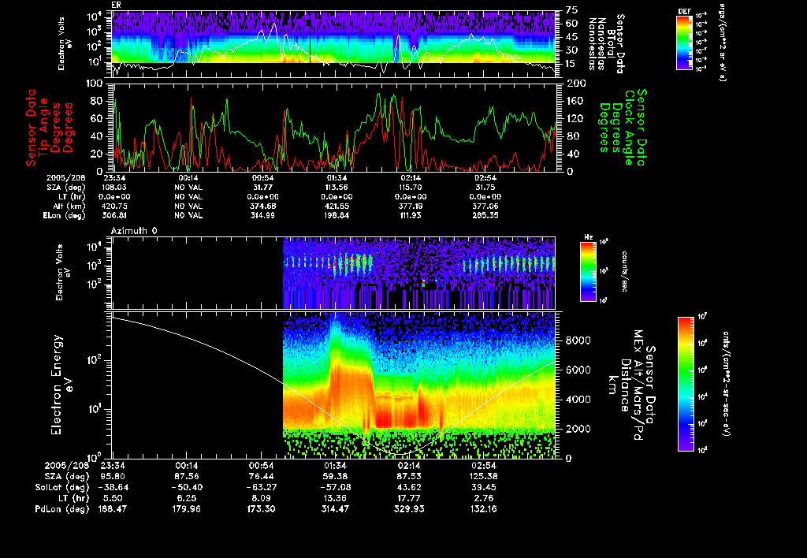Click the SolLat value '-38.64'
The height and width of the screenshot is (558, 807).
(x=113, y=488)
